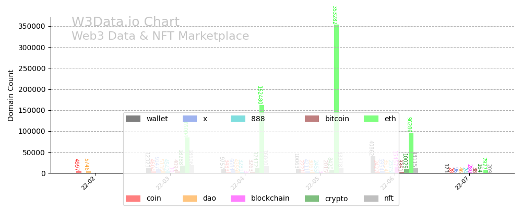The height and width of the screenshot is (209, 522).
Task: Click the Domain Count axis title
Action: point(11,96)
